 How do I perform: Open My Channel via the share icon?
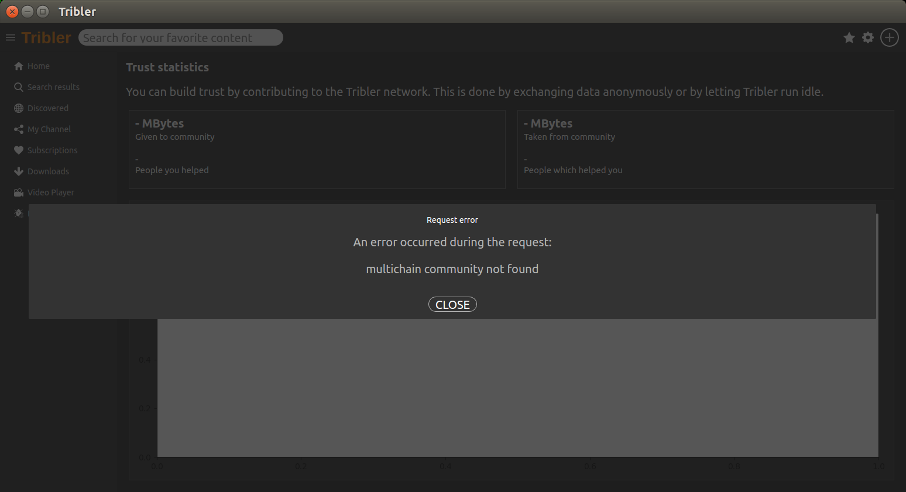tap(18, 129)
